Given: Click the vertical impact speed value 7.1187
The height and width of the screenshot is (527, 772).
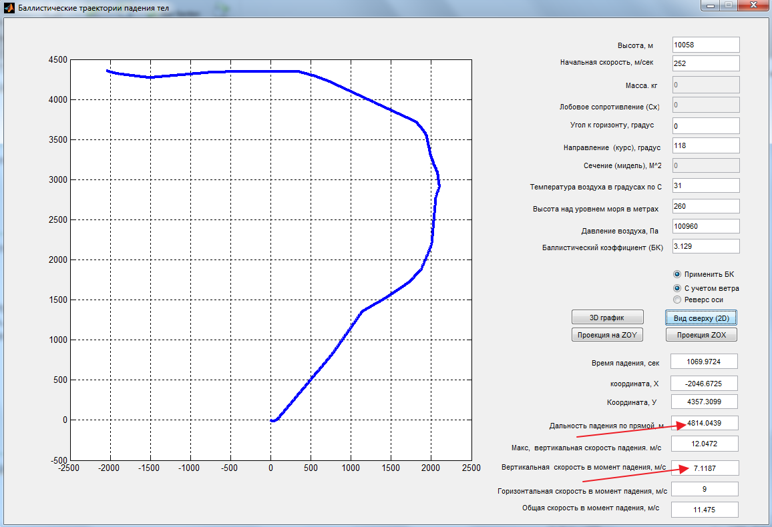Looking at the screenshot, I should pos(705,468).
